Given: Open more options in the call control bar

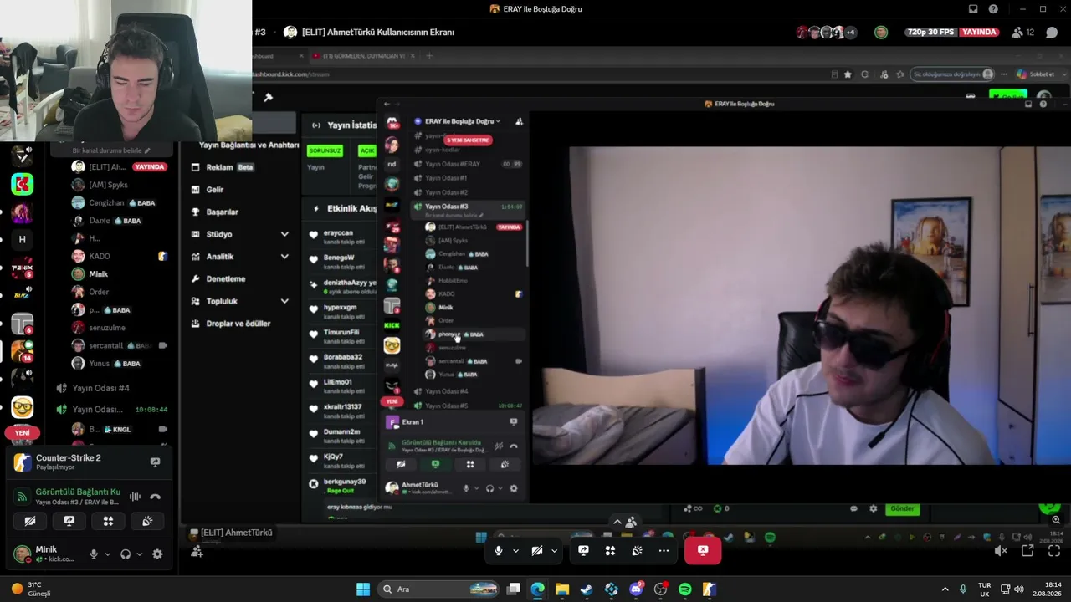Looking at the screenshot, I should pyautogui.click(x=664, y=550).
